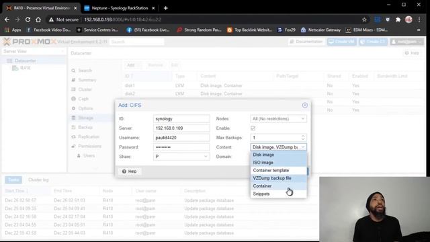
Task: Bookmark this page with star icon
Action: pos(364,19)
